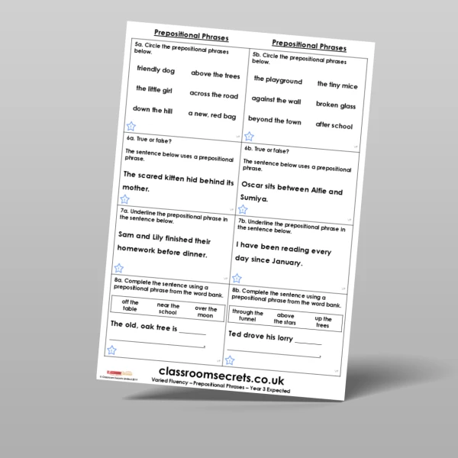Click the blank line after "The old, oak tree is"

pos(193,333)
